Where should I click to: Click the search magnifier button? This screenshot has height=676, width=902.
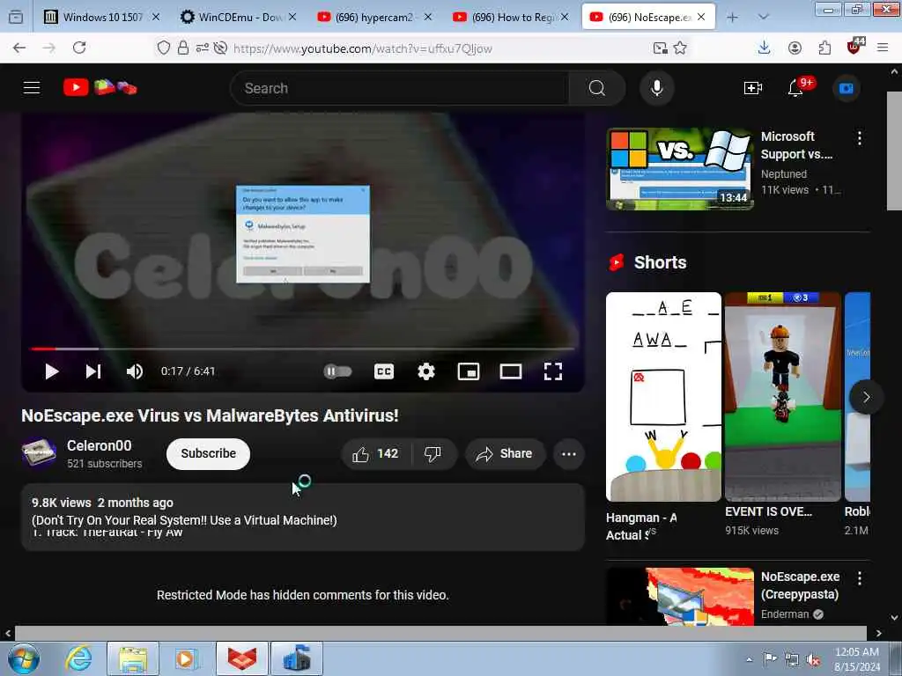[596, 88]
